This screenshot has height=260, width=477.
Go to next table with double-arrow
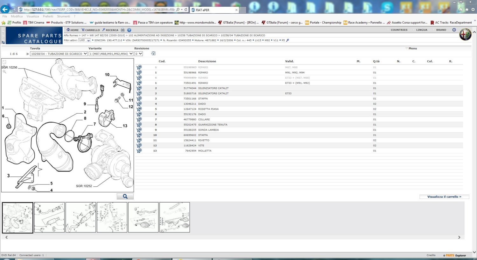27,54
